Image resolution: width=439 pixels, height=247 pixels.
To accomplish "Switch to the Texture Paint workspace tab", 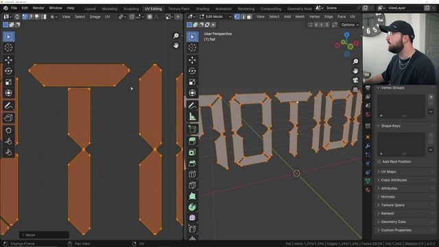I will (178, 9).
